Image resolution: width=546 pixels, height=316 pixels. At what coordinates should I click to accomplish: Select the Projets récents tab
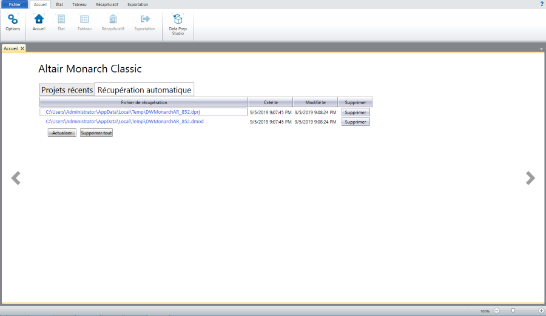(67, 90)
